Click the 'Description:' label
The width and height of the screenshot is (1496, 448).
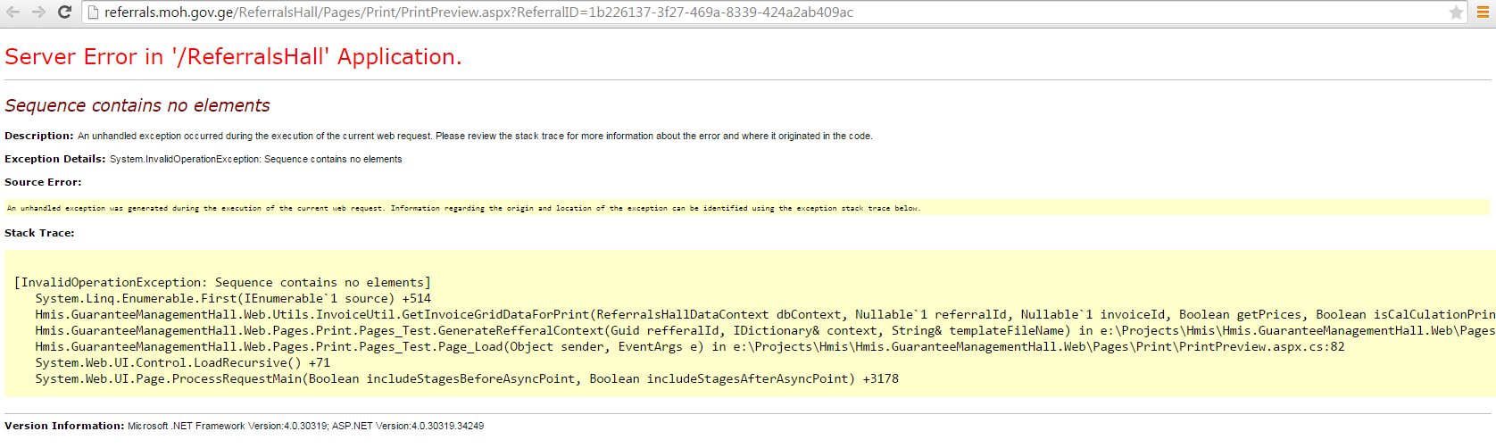[x=39, y=136]
